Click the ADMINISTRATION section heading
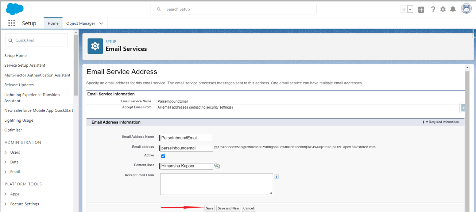 [23, 142]
